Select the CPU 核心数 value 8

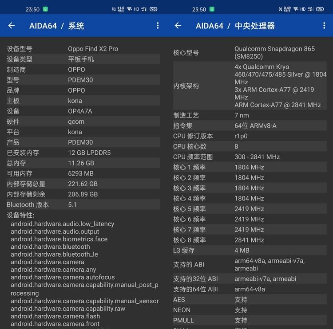tap(236, 147)
